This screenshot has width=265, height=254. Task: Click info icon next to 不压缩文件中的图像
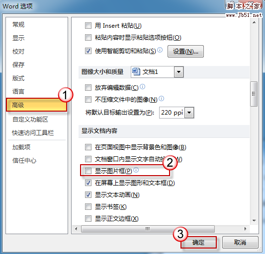coord(162,99)
